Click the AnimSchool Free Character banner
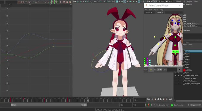This screenshot has height=111, width=202. pyautogui.click(x=163, y=66)
